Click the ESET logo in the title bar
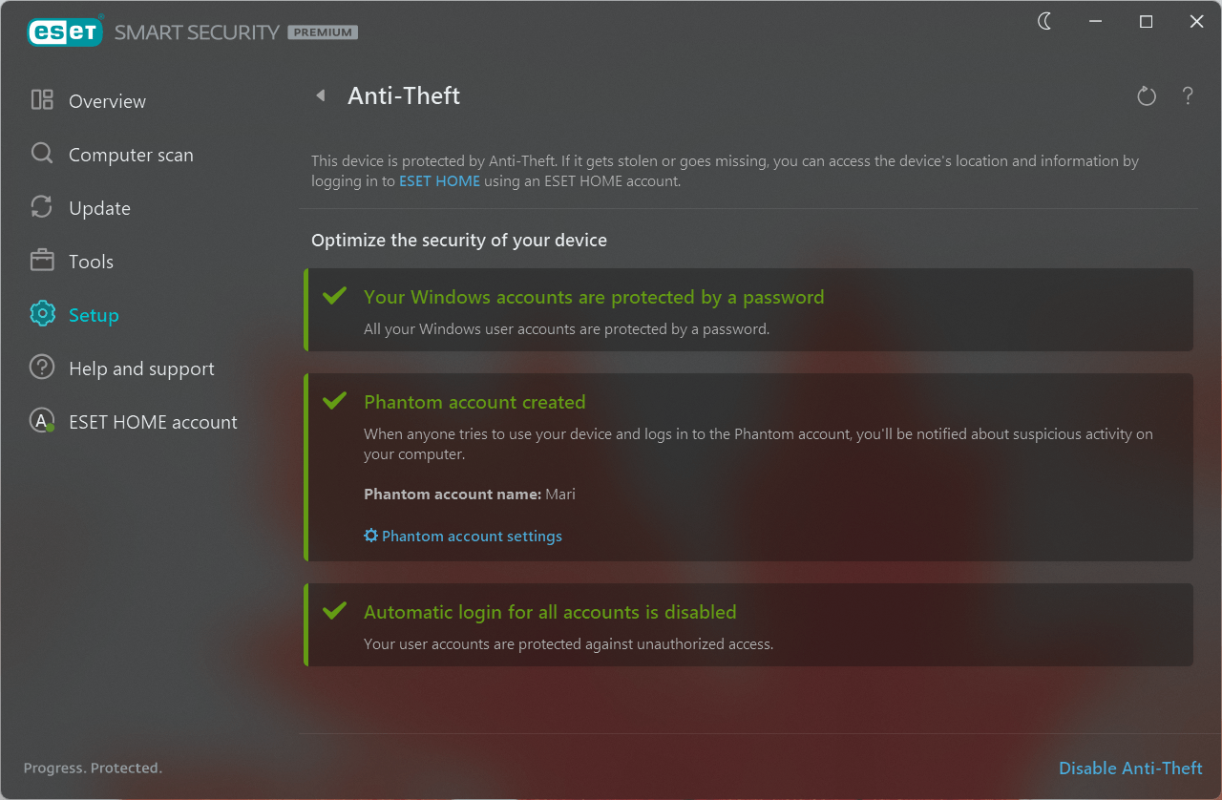 click(x=63, y=32)
